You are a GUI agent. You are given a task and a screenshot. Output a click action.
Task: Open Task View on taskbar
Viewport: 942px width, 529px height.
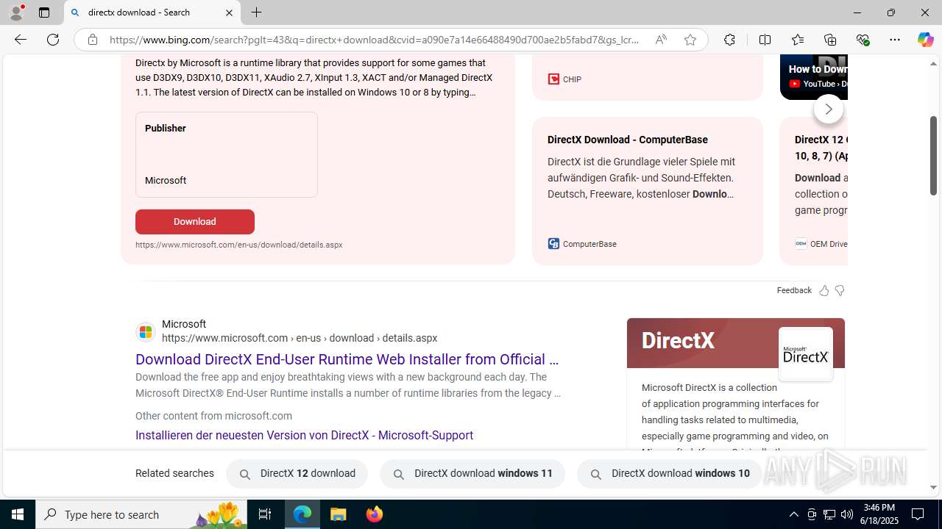(265, 514)
